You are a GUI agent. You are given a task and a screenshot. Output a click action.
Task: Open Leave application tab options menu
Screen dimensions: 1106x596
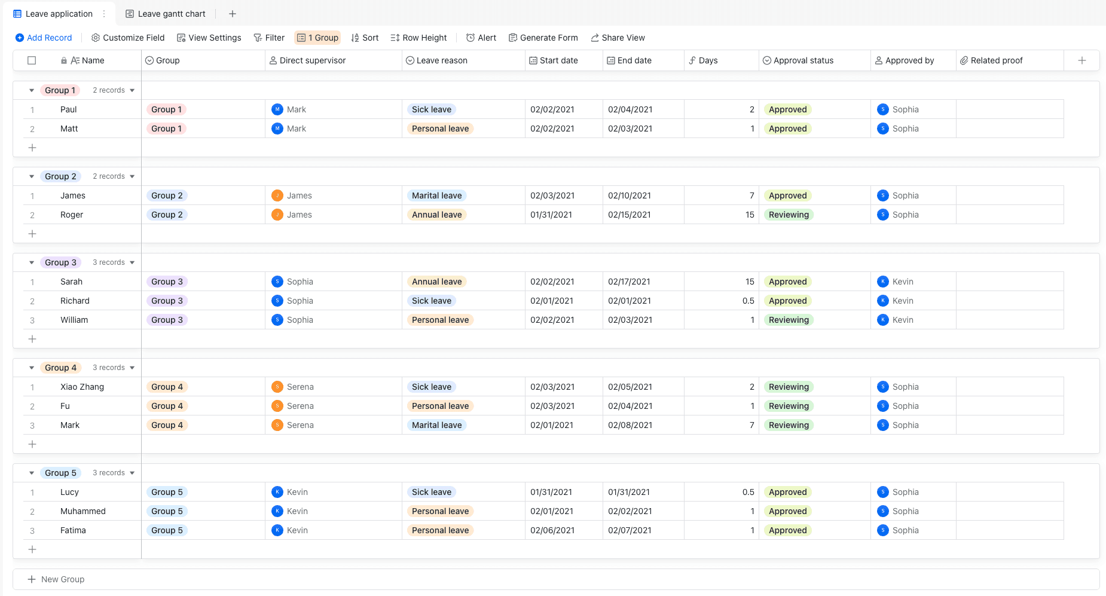(x=104, y=14)
